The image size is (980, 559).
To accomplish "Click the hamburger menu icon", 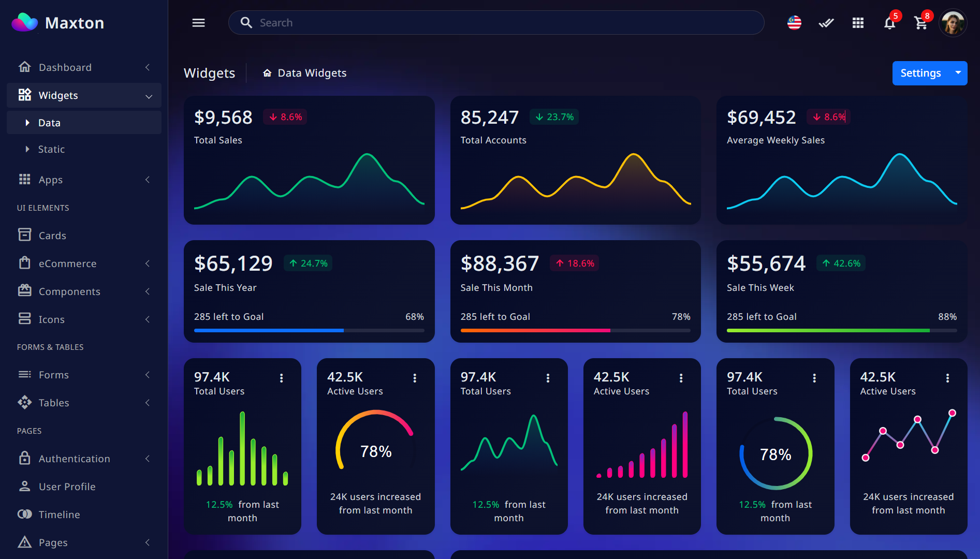I will pos(198,23).
